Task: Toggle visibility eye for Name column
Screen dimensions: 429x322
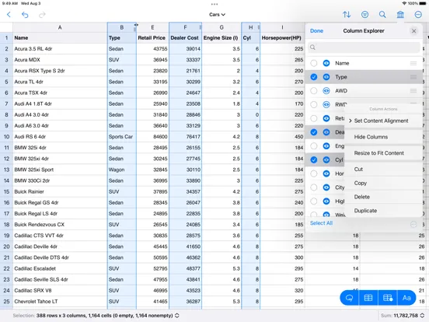Action: click(326, 63)
